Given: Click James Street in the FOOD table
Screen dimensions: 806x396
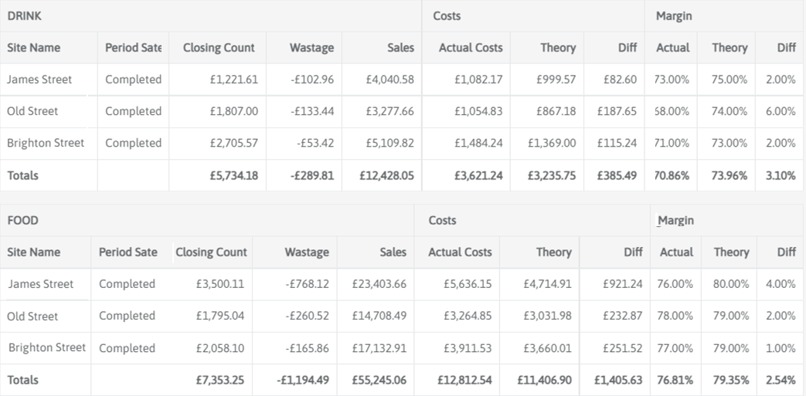Looking at the screenshot, I should 40,284.
